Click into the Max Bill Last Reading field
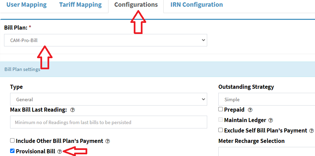Image resolution: width=315 pixels, height=156 pixels. [108, 122]
